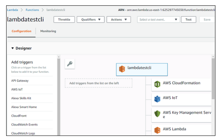Add CloudWatch Logs trigger
This screenshot has width=224, height=138.
(x=23, y=133)
